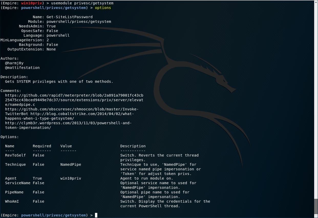Click the Get-SiteListPassword name value
This screenshot has width=318, height=218.
(69, 17)
